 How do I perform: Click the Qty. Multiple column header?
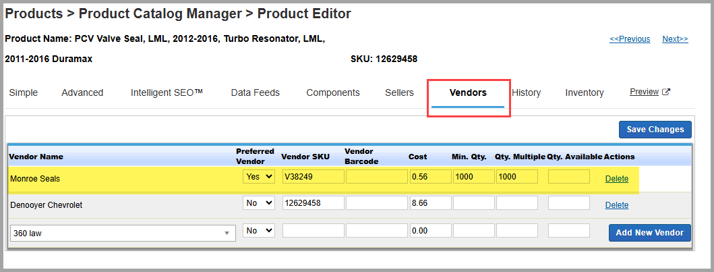pos(520,157)
